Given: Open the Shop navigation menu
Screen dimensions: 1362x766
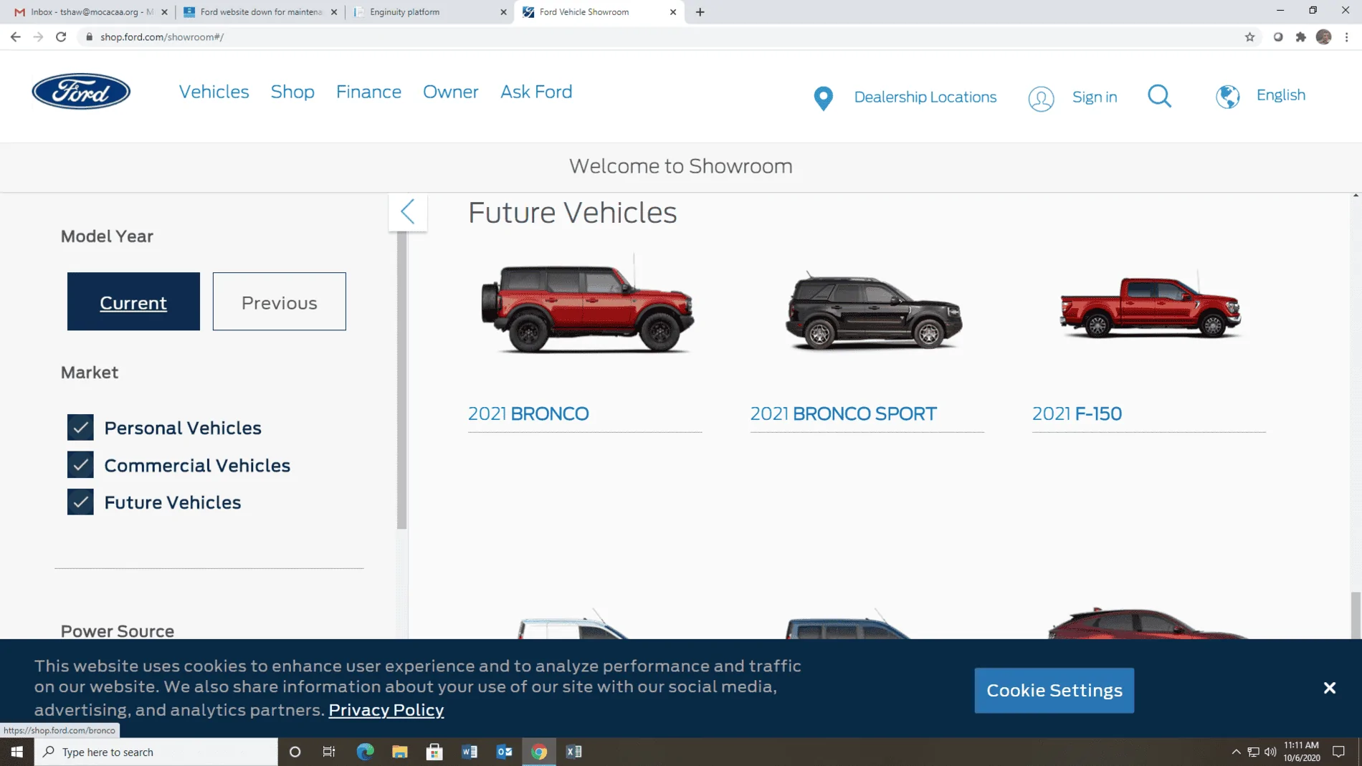Looking at the screenshot, I should point(292,92).
